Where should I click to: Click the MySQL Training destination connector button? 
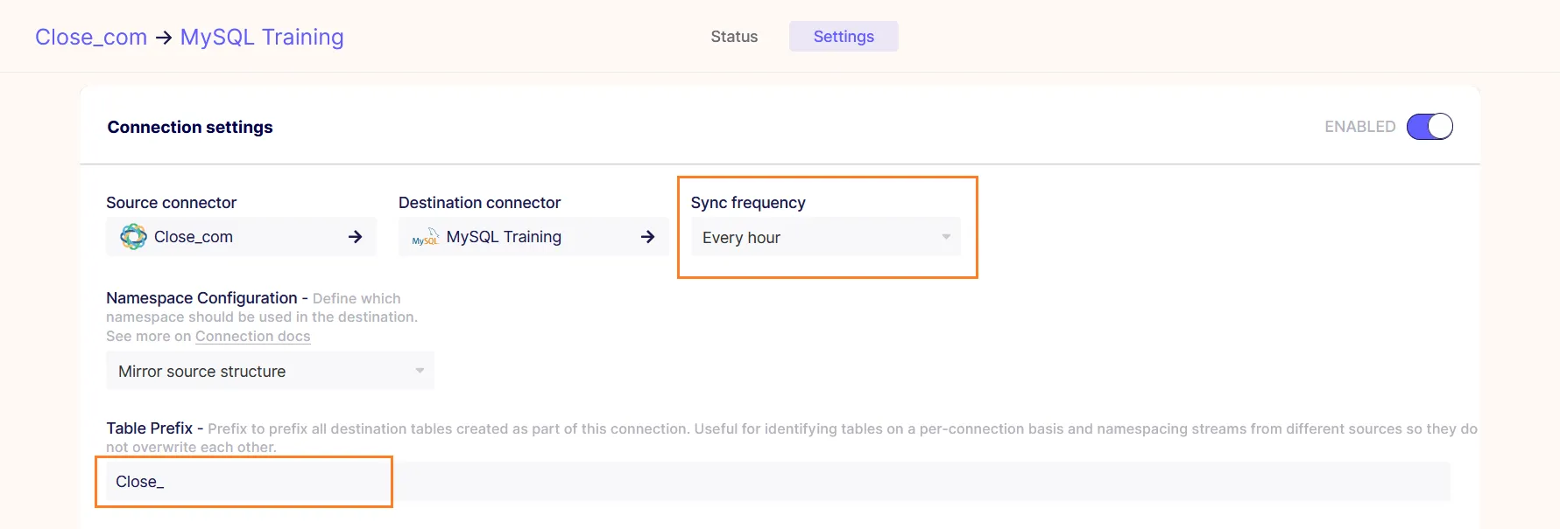pyautogui.click(x=533, y=237)
